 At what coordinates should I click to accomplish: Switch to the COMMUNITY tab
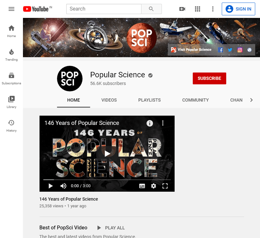tap(196, 100)
